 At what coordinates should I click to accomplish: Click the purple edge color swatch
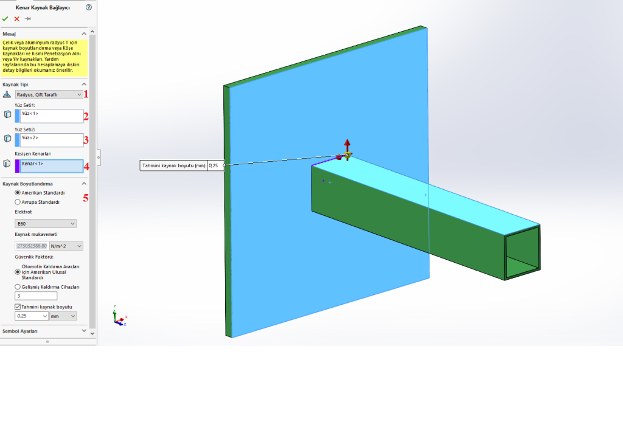[x=17, y=165]
